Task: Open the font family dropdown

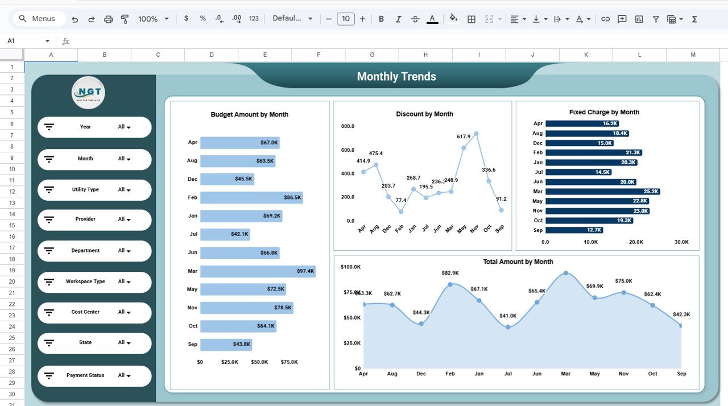Action: (x=292, y=18)
